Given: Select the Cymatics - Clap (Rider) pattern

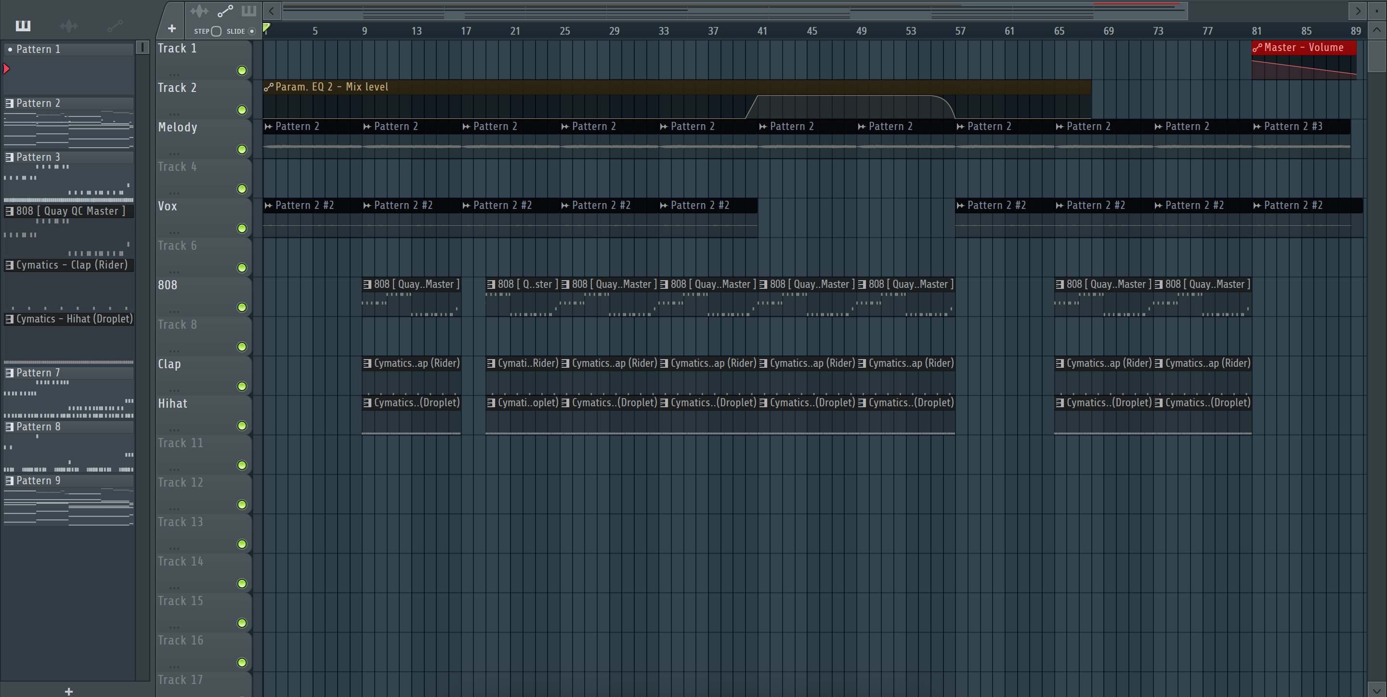Looking at the screenshot, I should pos(72,265).
